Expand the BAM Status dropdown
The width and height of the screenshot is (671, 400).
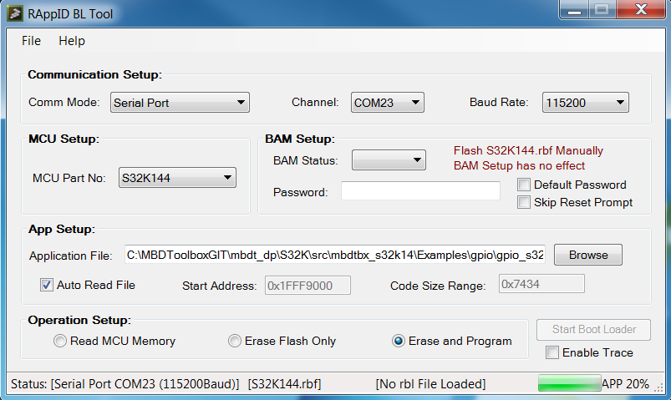[x=389, y=159]
